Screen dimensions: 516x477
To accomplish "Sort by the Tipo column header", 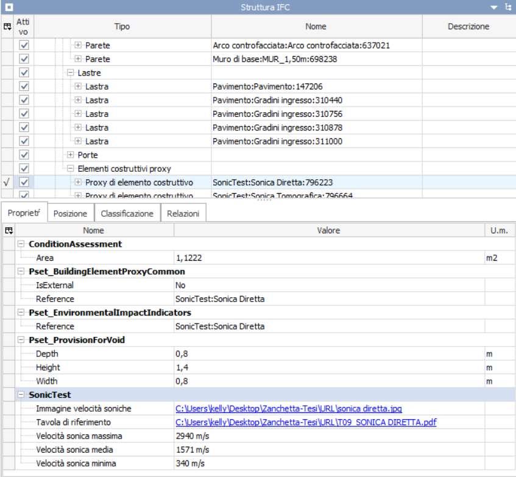I will tap(122, 27).
